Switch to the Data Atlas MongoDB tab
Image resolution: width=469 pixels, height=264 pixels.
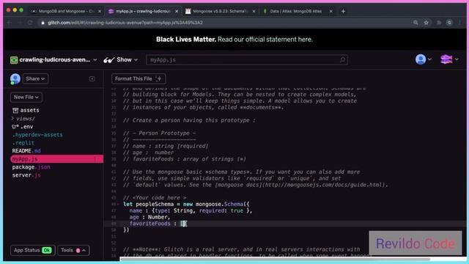[x=295, y=11]
